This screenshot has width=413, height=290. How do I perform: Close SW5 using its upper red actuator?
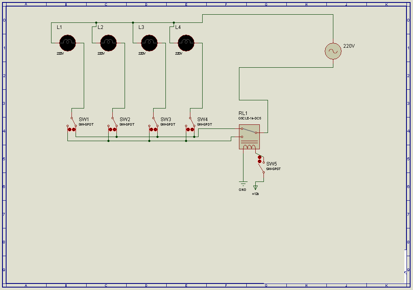click(259, 157)
